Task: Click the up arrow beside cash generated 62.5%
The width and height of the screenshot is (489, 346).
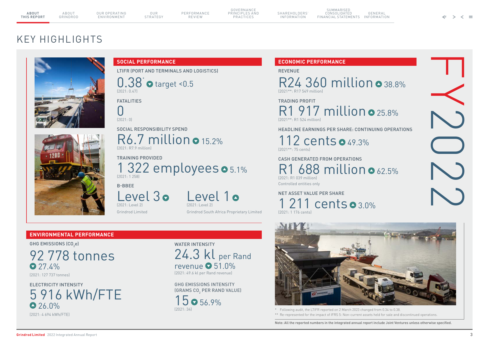Action: (371, 171)
